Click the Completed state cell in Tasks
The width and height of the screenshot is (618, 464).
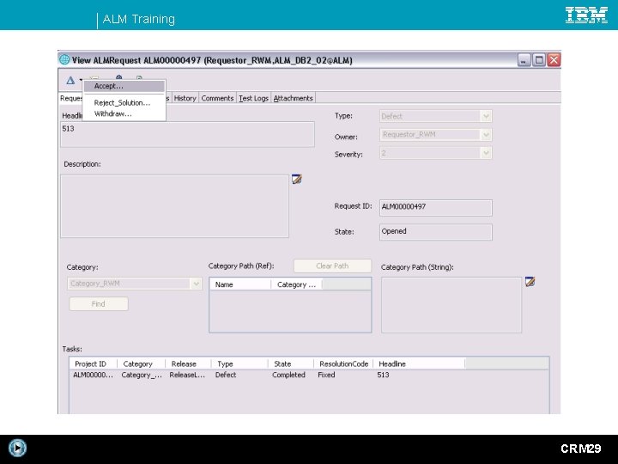point(288,375)
